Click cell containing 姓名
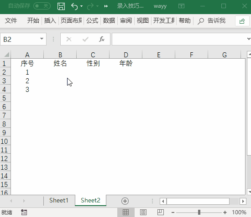The width and height of the screenshot is (251, 217). 60,63
